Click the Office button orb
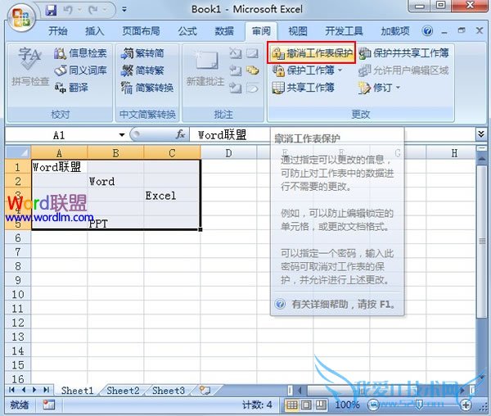This screenshot has height=416, width=491. [x=21, y=17]
